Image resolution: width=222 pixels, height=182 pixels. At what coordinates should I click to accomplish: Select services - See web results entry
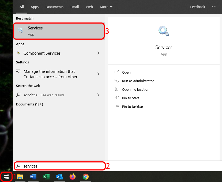point(59,95)
